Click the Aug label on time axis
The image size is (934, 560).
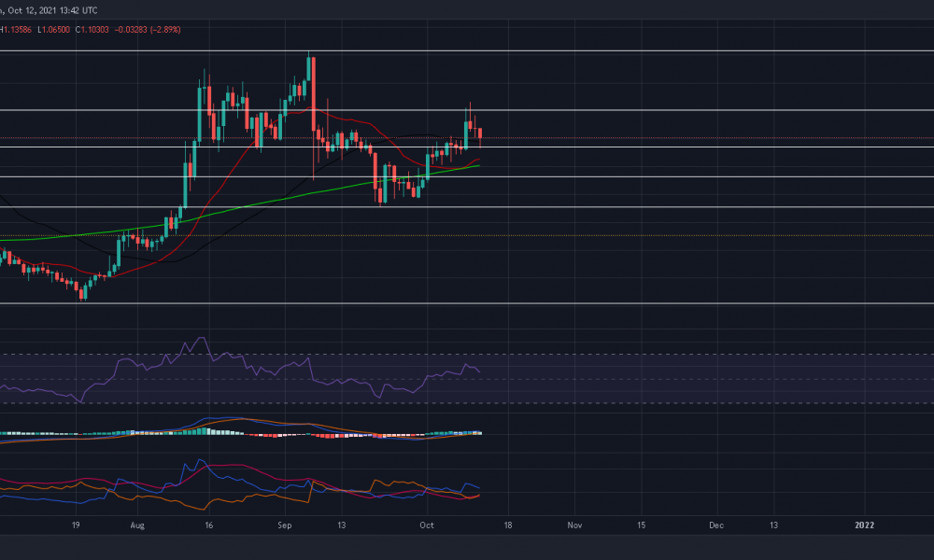coord(137,525)
